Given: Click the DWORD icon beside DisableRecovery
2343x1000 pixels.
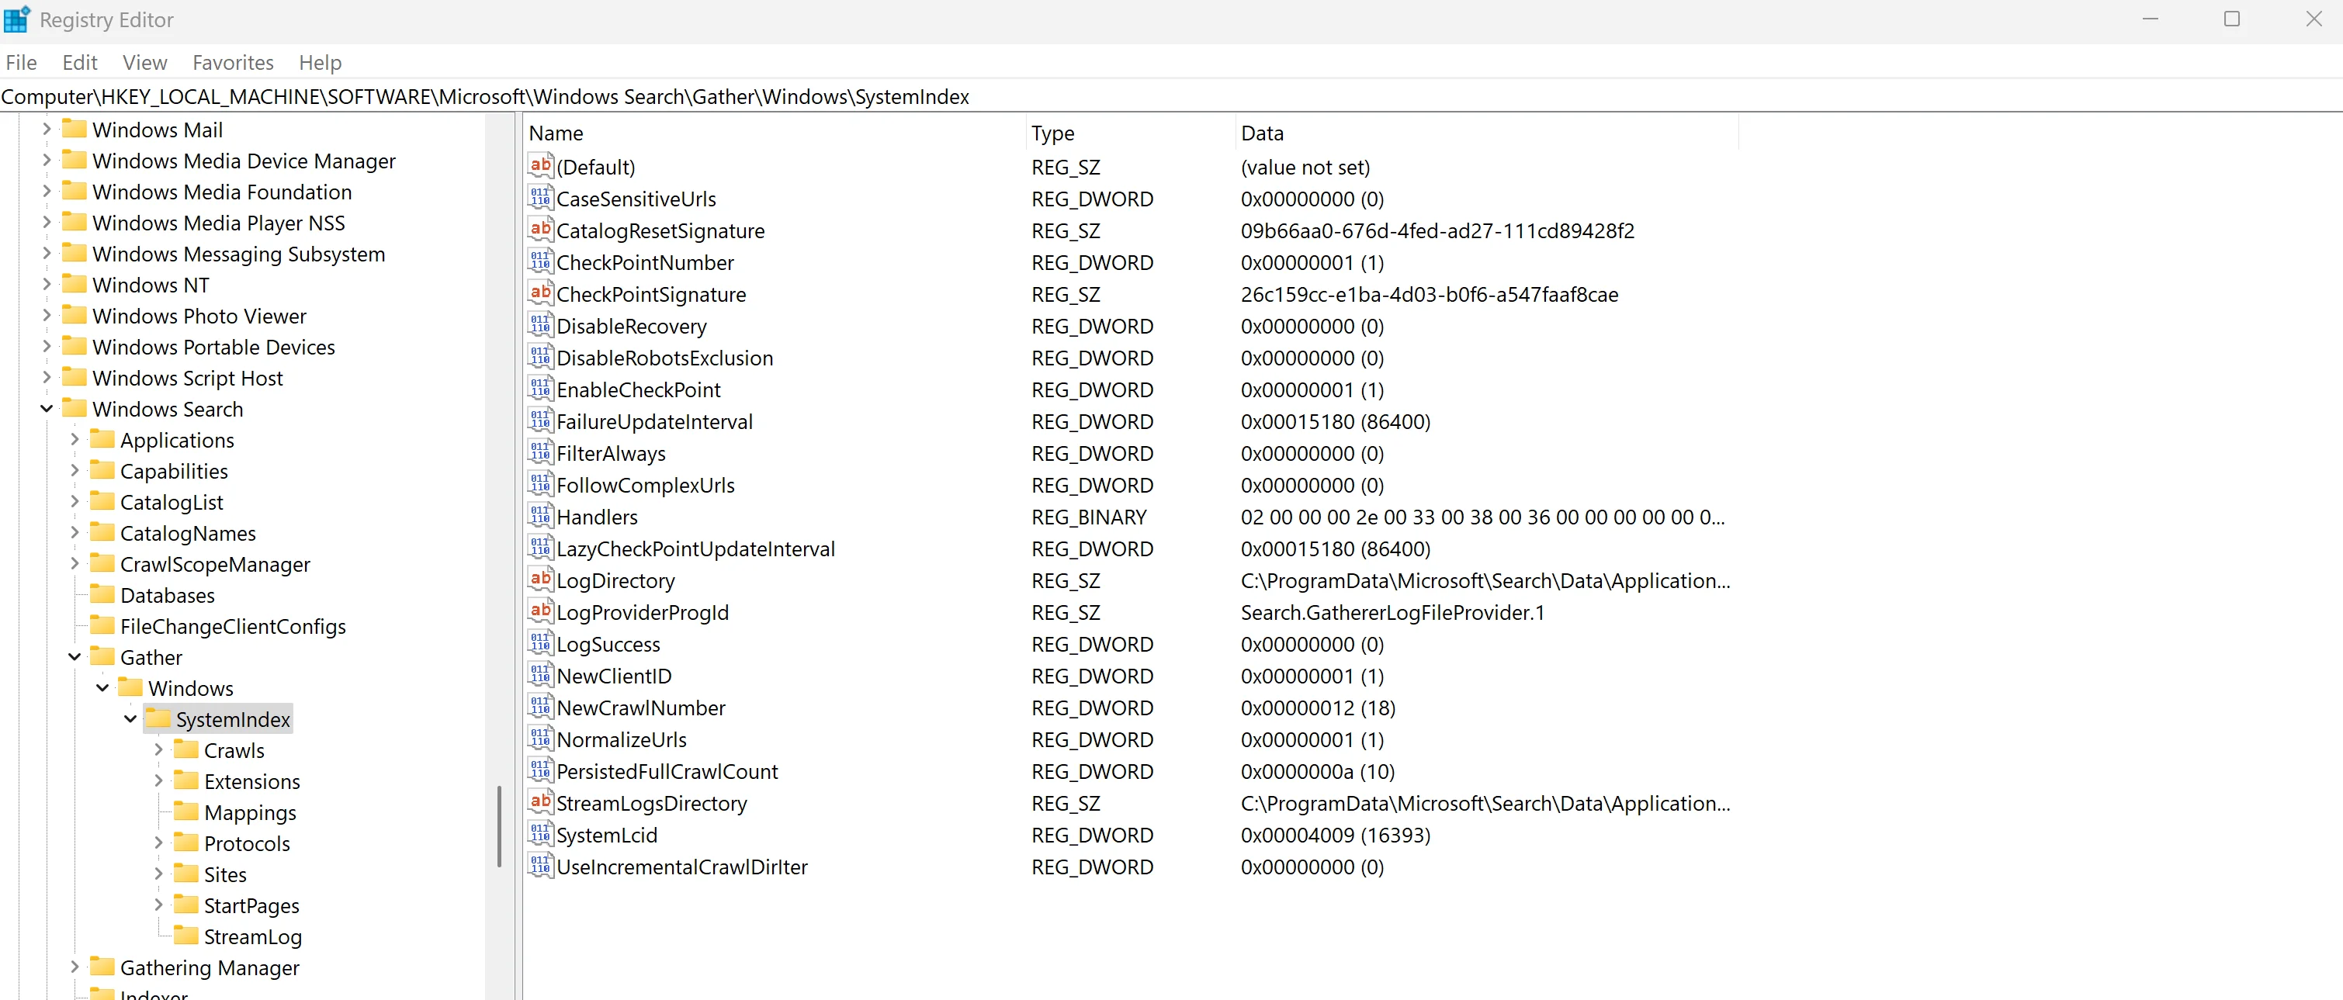Looking at the screenshot, I should [540, 324].
